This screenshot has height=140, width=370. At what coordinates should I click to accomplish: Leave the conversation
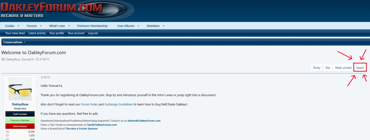pos(360,68)
